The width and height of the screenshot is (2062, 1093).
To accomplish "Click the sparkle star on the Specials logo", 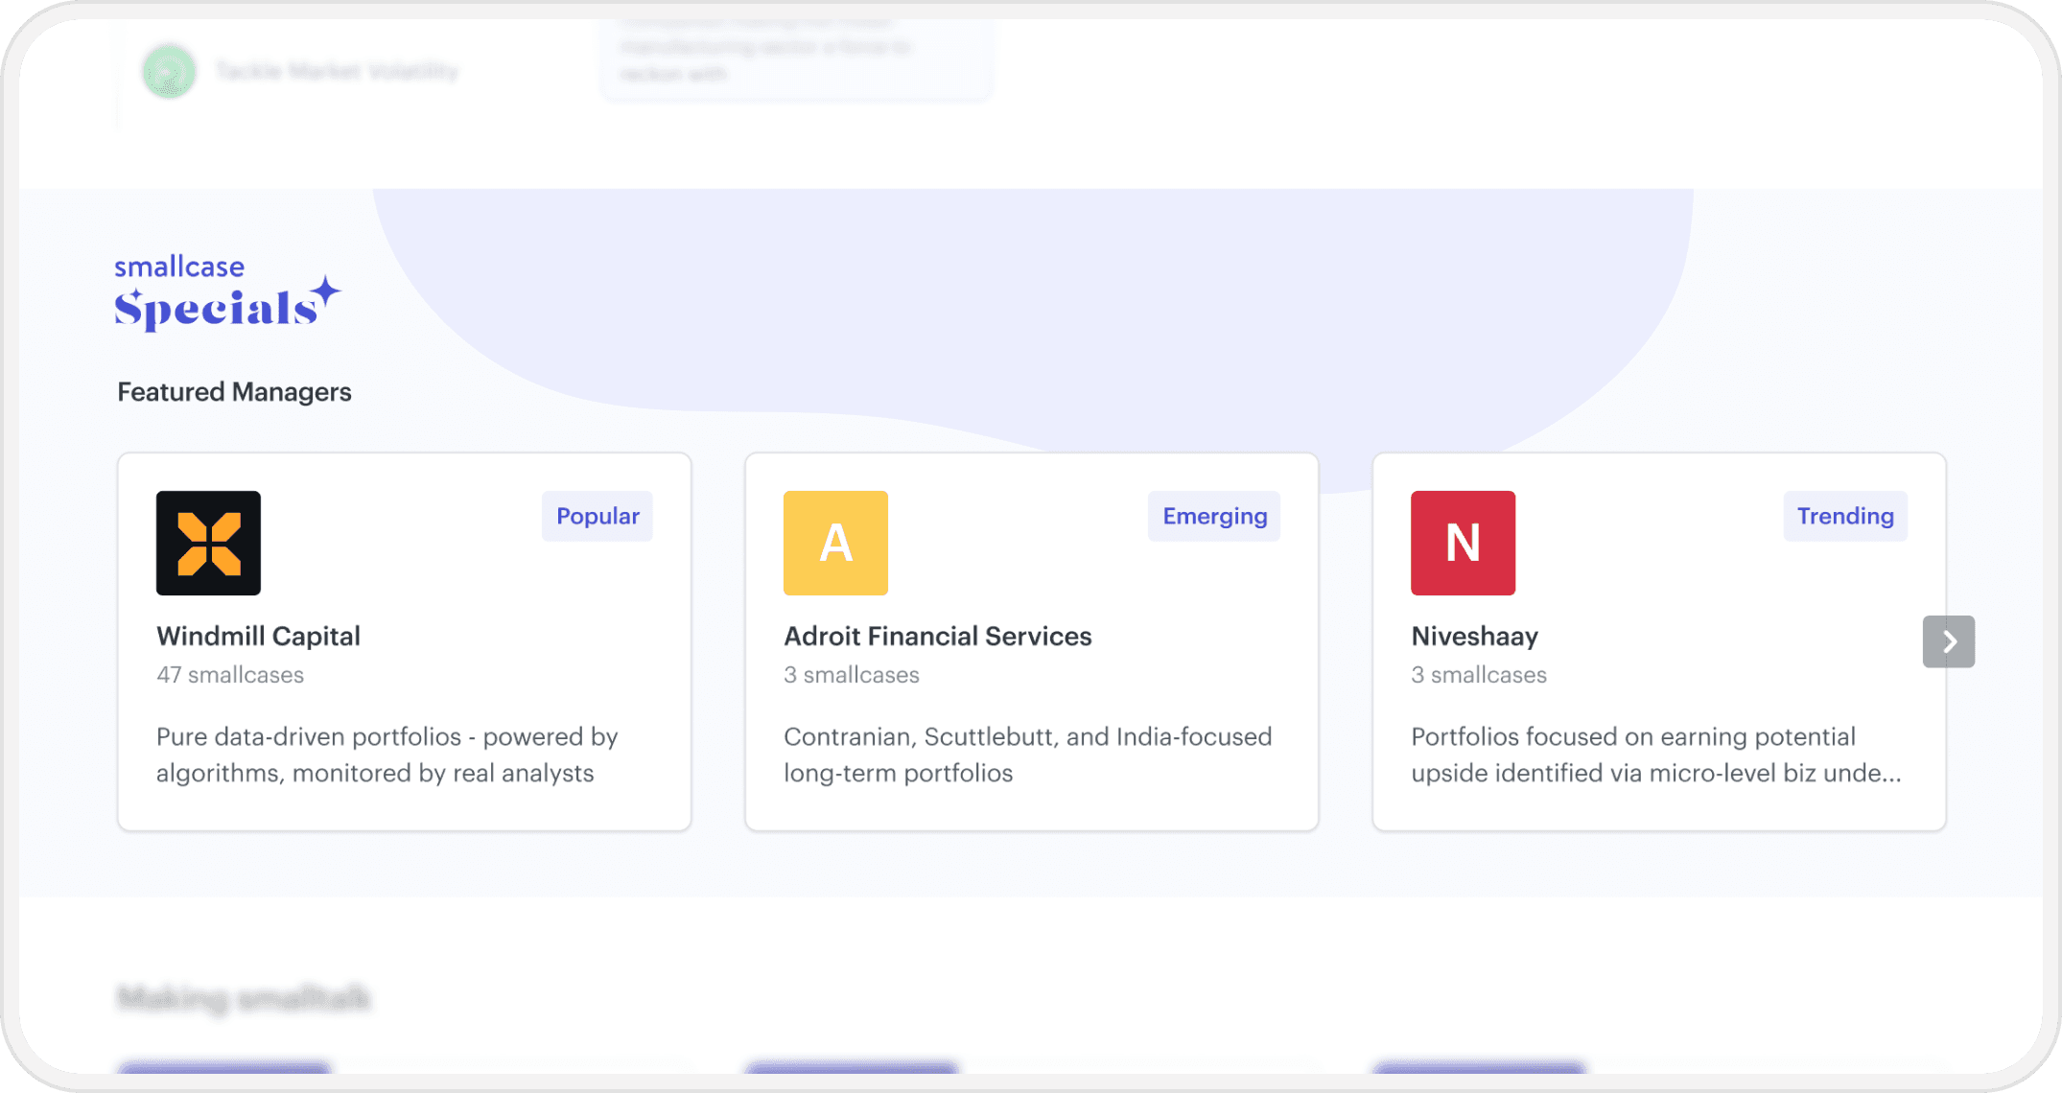I will point(325,291).
